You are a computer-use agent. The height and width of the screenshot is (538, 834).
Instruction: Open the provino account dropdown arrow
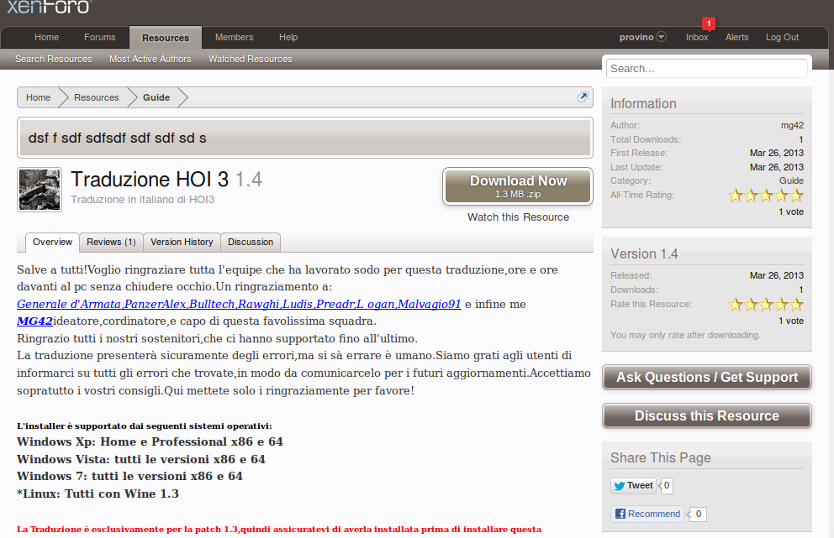pos(661,37)
